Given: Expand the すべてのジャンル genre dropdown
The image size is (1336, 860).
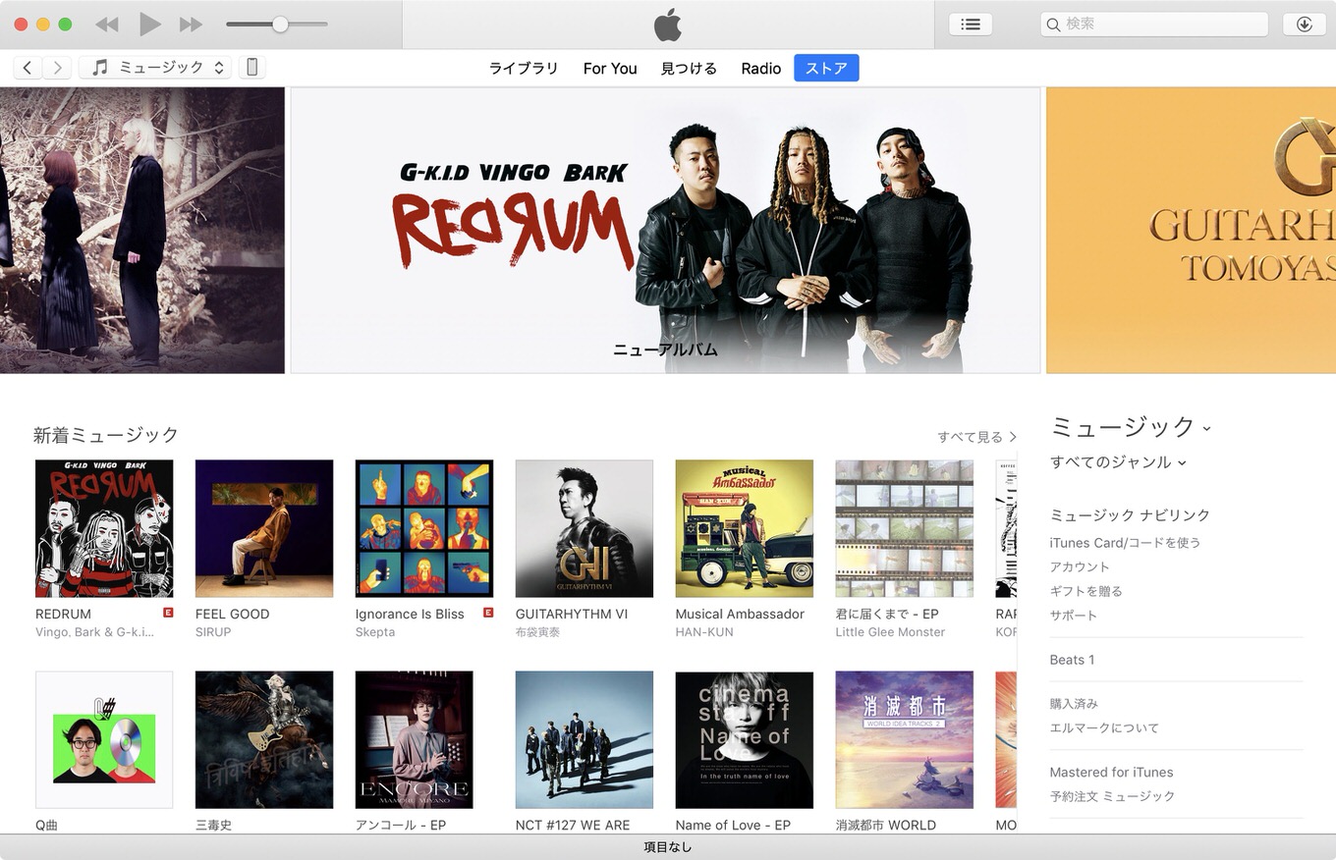Looking at the screenshot, I should 1118,462.
